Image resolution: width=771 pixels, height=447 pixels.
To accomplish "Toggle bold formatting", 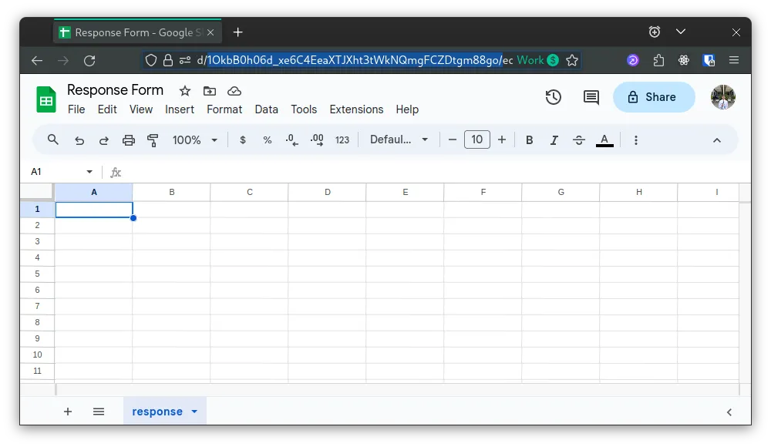I will [x=530, y=139].
